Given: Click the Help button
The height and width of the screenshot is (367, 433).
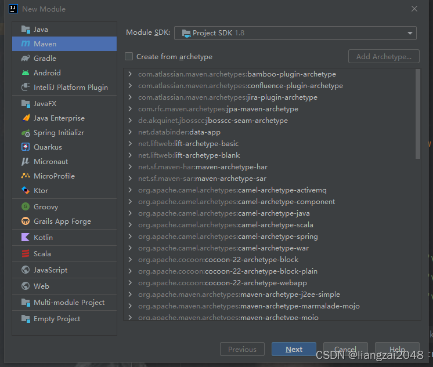Looking at the screenshot, I should (x=397, y=349).
